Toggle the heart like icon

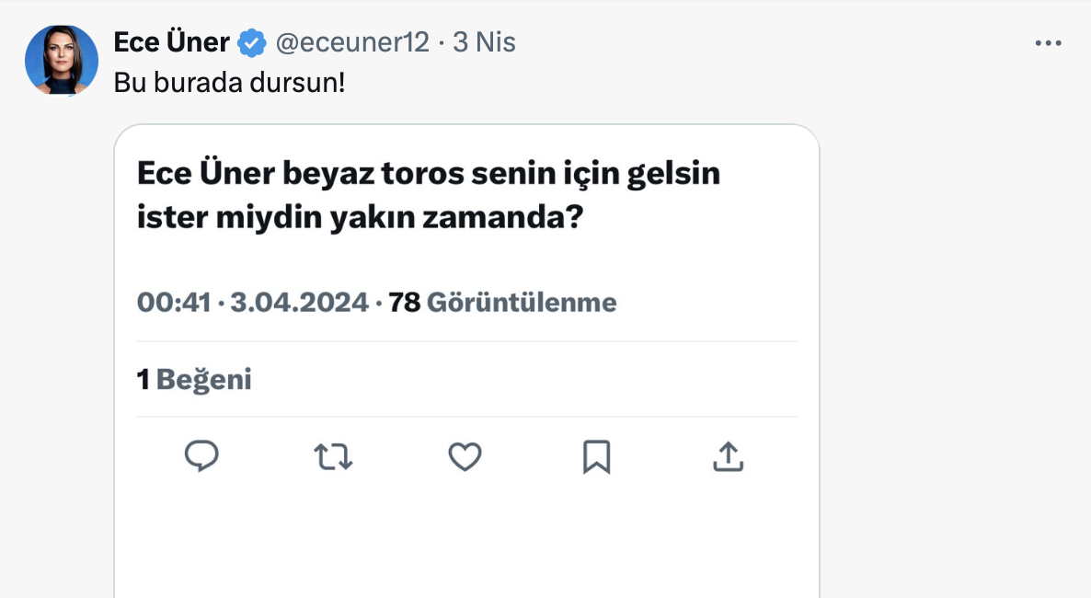coord(465,456)
